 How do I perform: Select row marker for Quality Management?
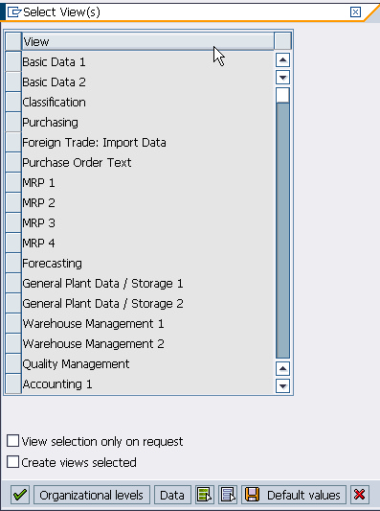click(13, 363)
